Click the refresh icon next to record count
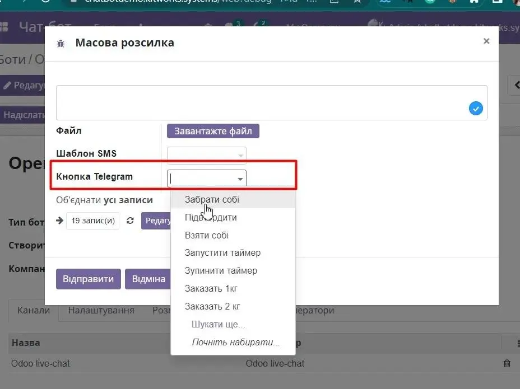Viewport: 520px width, 389px height. click(130, 221)
